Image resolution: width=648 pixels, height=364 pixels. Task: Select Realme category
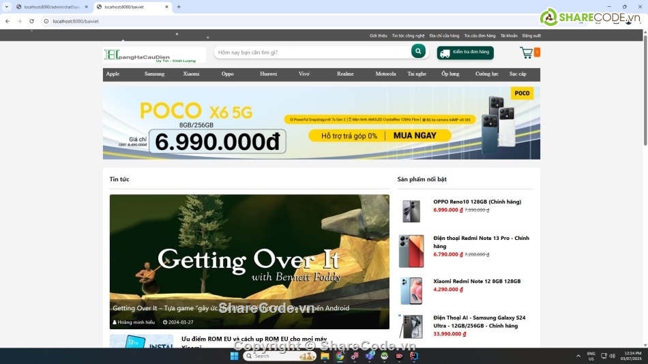pos(345,74)
